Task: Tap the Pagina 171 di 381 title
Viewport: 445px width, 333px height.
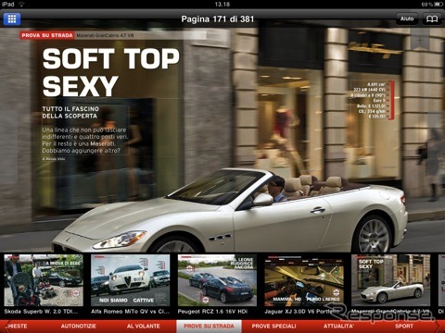Action: click(x=218, y=19)
